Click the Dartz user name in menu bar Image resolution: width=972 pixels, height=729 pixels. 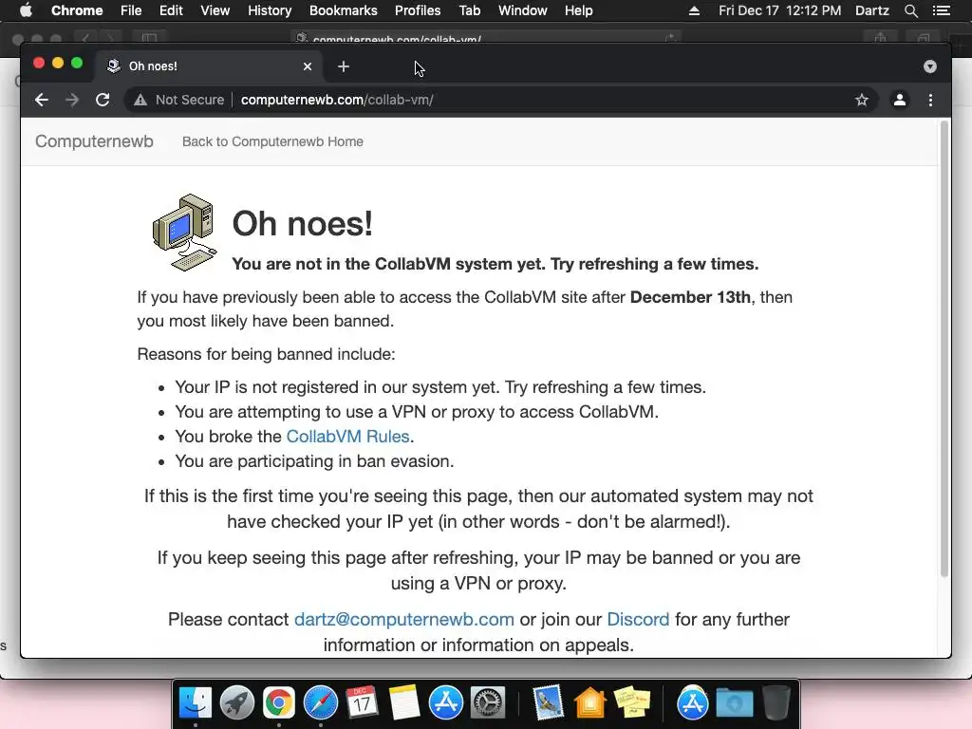pyautogui.click(x=872, y=10)
